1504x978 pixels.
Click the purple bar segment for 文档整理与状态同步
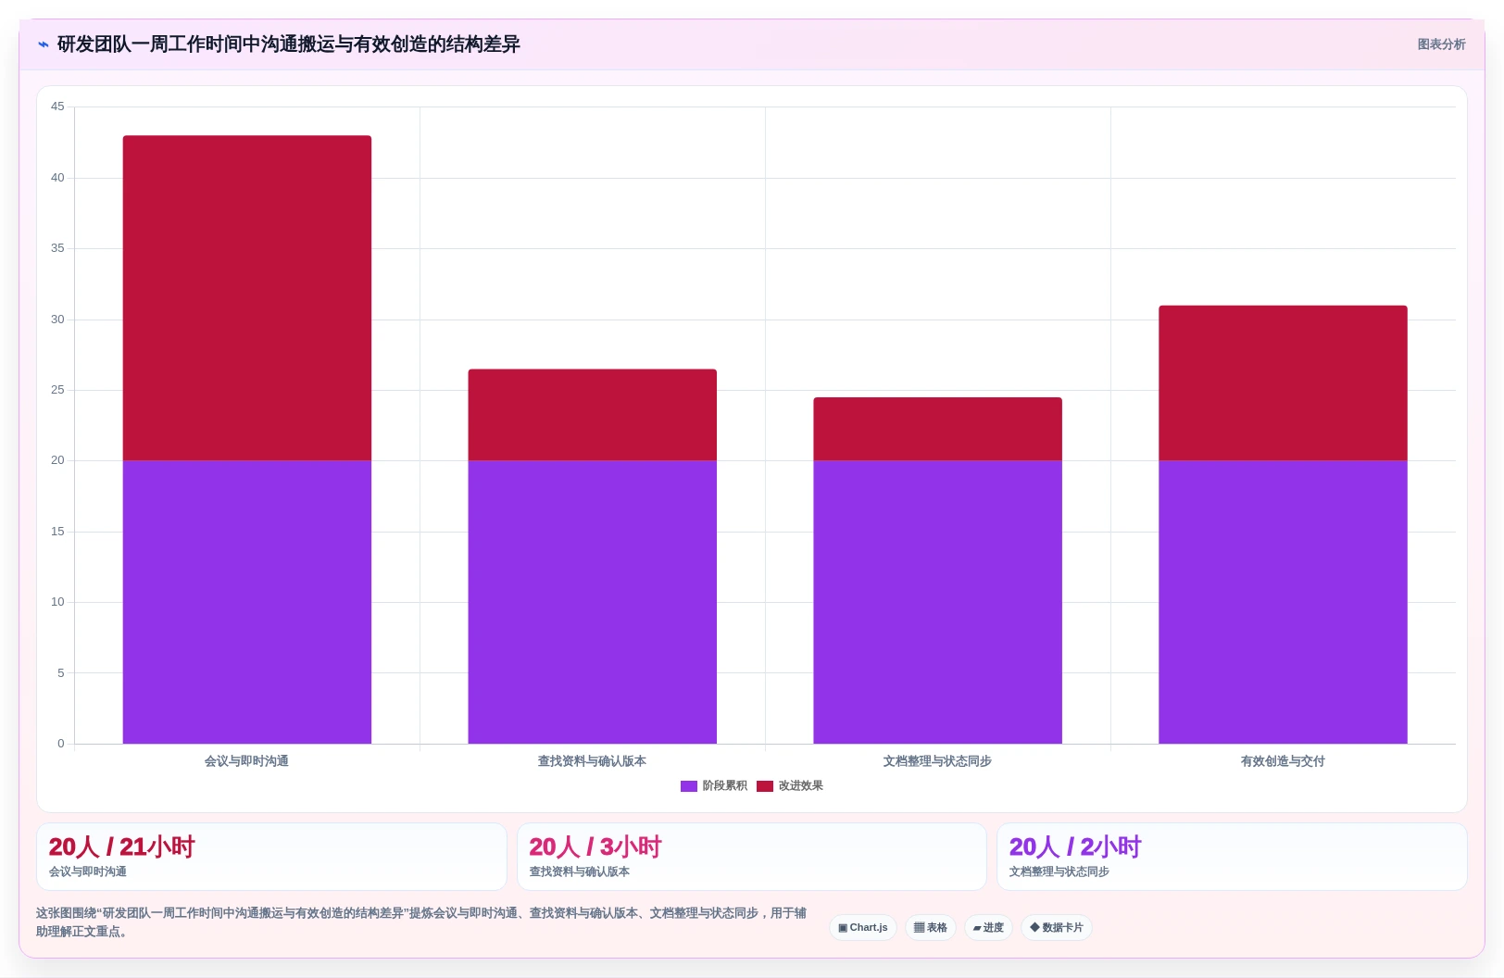click(x=938, y=602)
